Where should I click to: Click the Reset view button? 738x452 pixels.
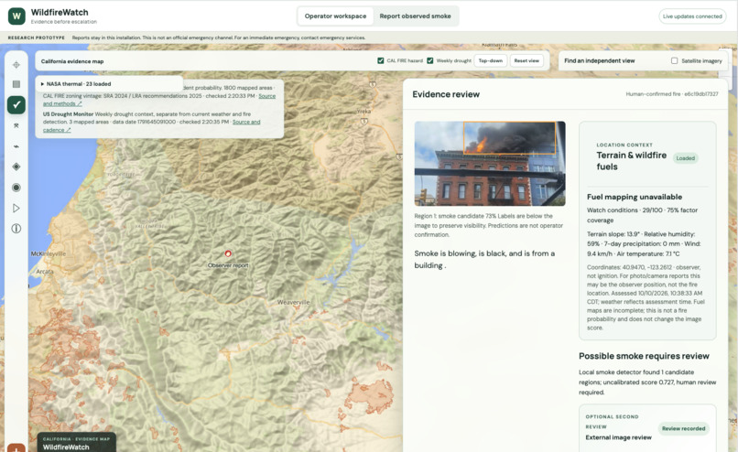tap(526, 60)
